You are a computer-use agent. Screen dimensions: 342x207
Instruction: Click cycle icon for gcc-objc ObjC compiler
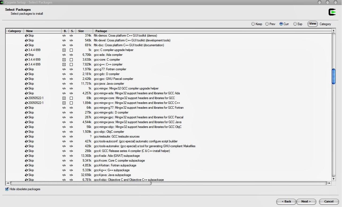(26, 132)
